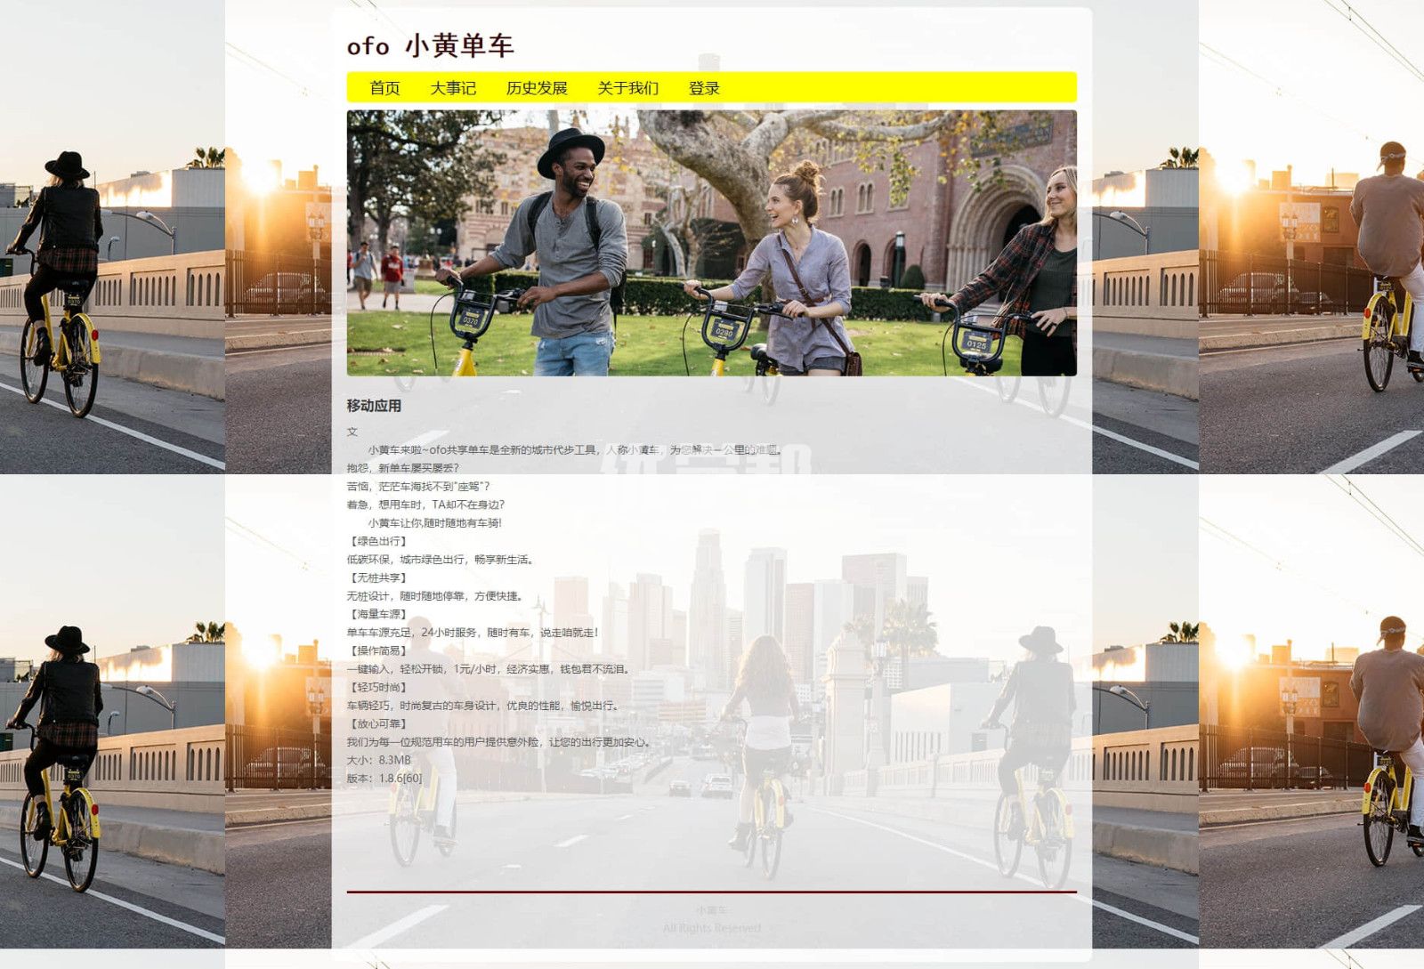This screenshot has width=1424, height=969.
Task: Click the 【放心可靠】 feature label
Action: tap(378, 723)
